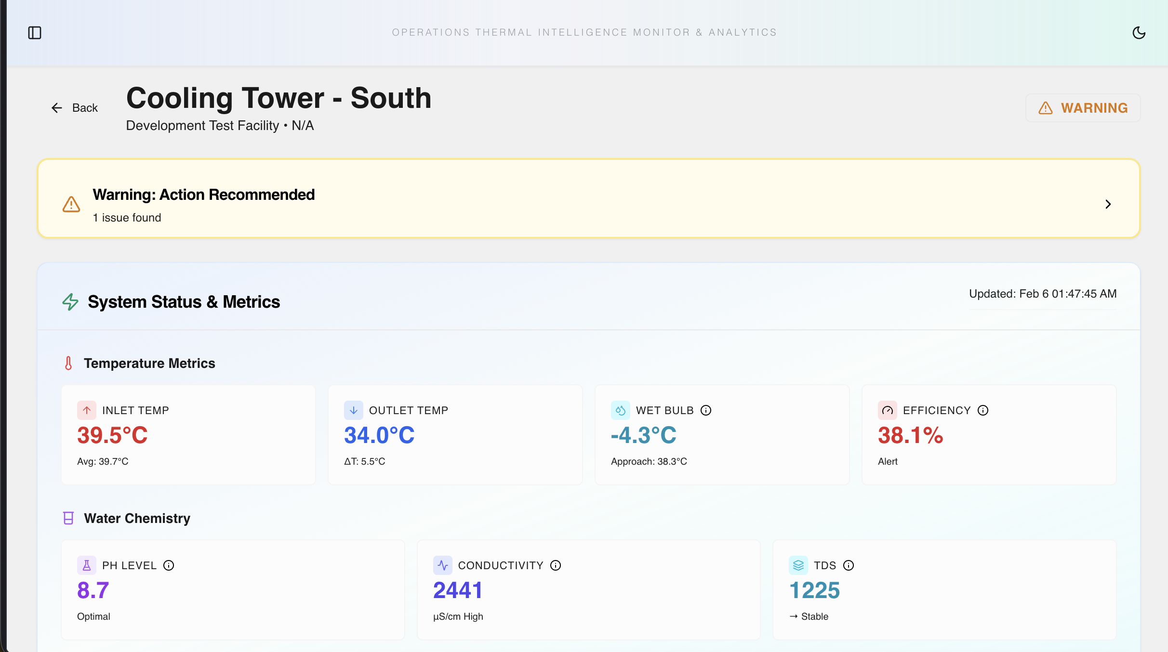Click the Conductivity info icon

tap(556, 565)
